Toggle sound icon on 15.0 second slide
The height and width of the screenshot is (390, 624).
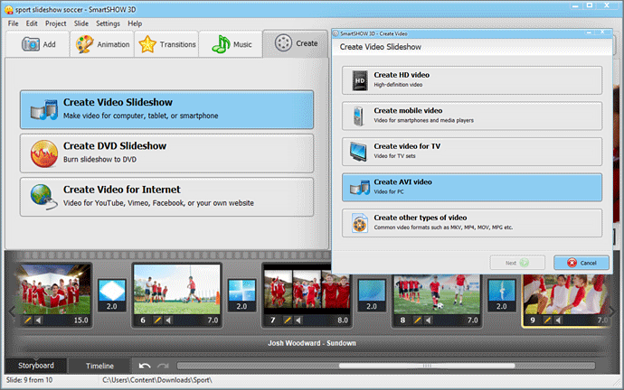39,320
